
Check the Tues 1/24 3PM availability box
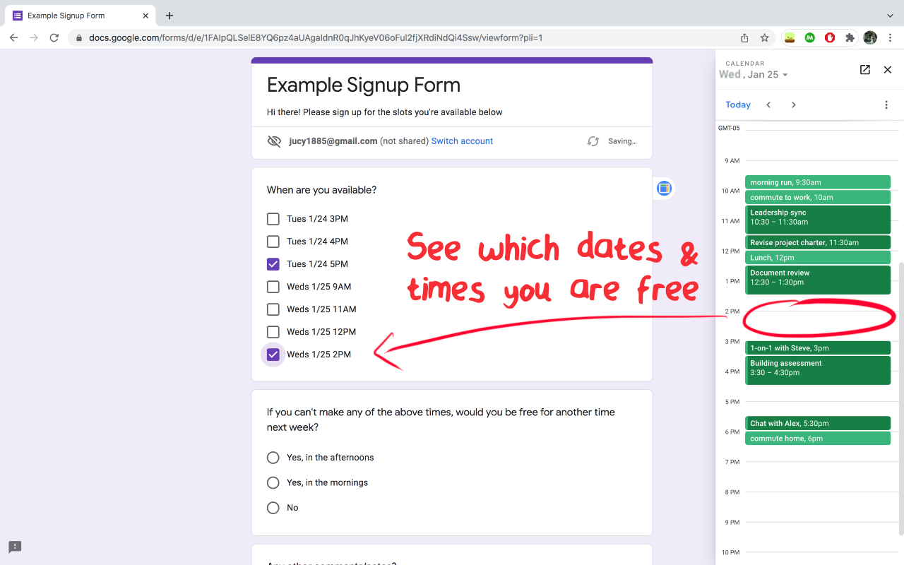click(273, 219)
